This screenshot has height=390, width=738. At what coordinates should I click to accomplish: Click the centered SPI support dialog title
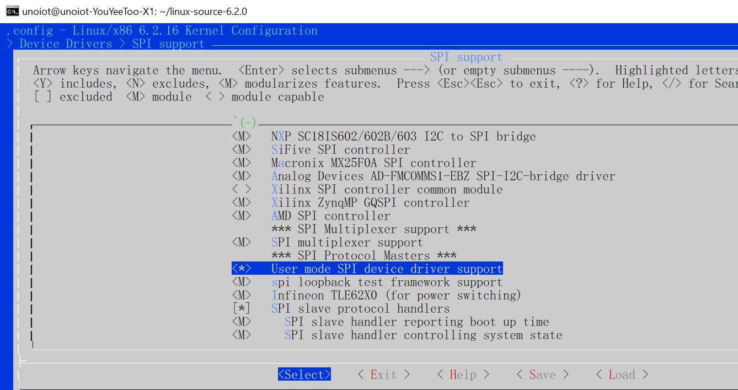[467, 57]
